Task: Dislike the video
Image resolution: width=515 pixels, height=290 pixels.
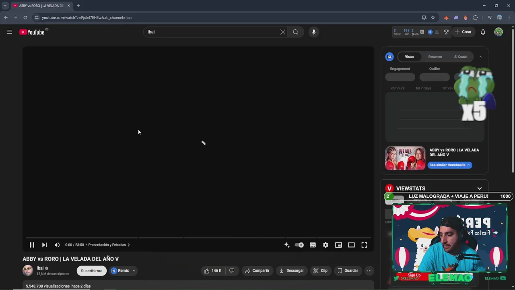Action: tap(232, 271)
